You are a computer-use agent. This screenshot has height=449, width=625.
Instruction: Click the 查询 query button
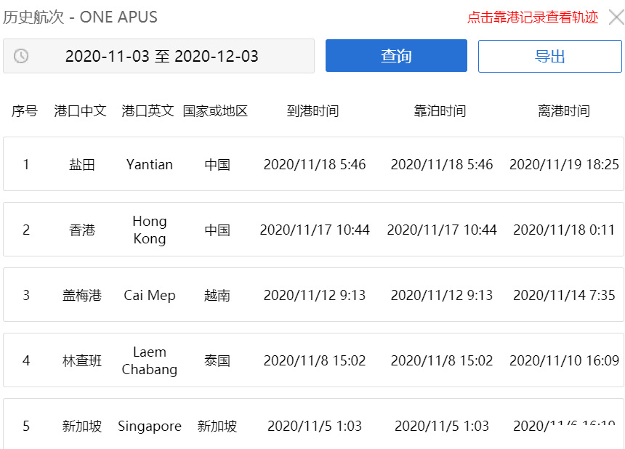point(396,56)
